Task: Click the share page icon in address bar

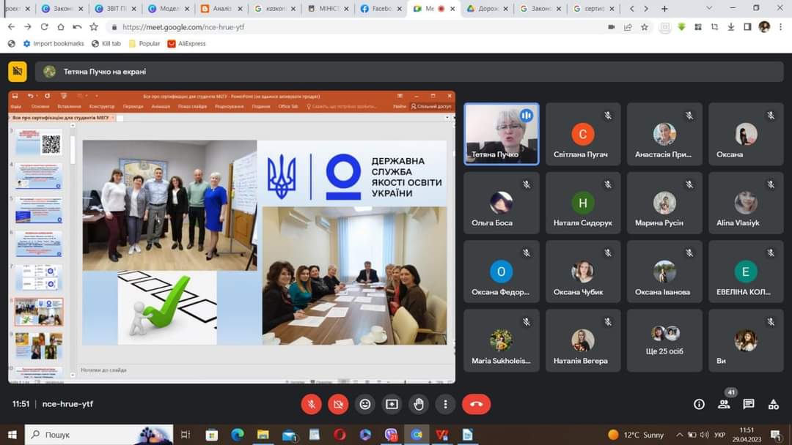Action: (628, 27)
